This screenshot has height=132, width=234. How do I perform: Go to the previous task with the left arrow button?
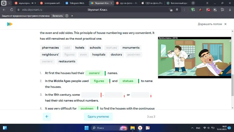[47, 117]
